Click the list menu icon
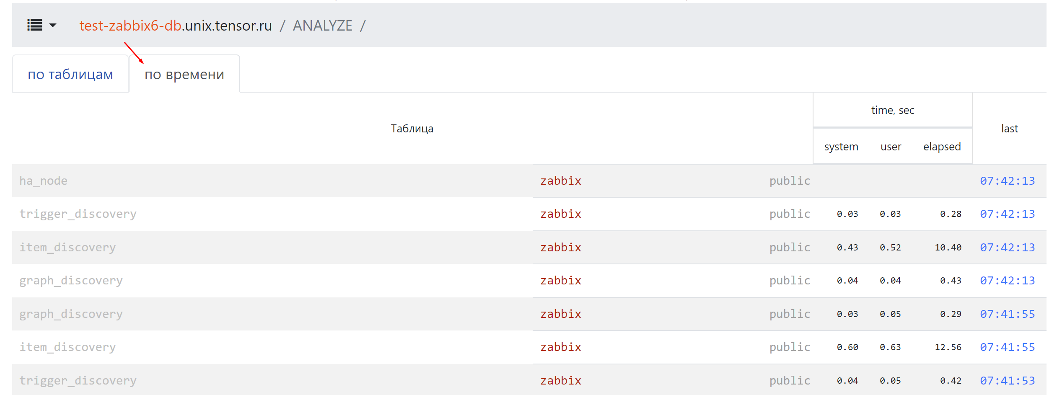Viewport: 1057px width, 395px height. 35,26
